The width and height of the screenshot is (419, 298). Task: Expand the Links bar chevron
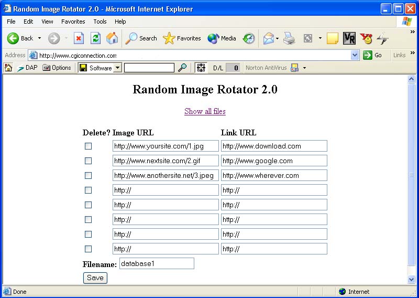pyautogui.click(x=413, y=52)
